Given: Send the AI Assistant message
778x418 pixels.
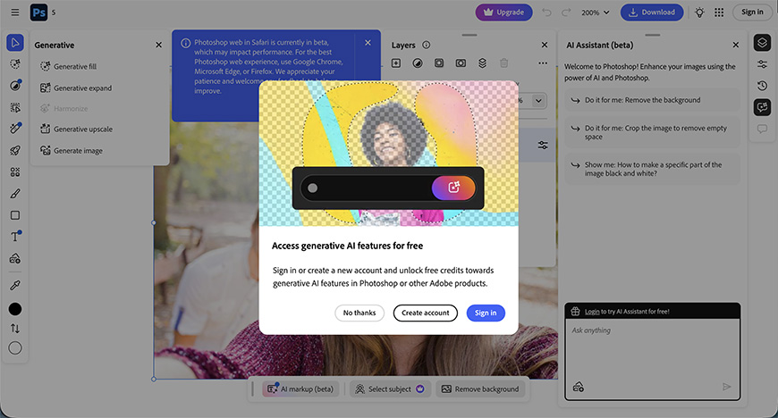Looking at the screenshot, I should 727,387.
